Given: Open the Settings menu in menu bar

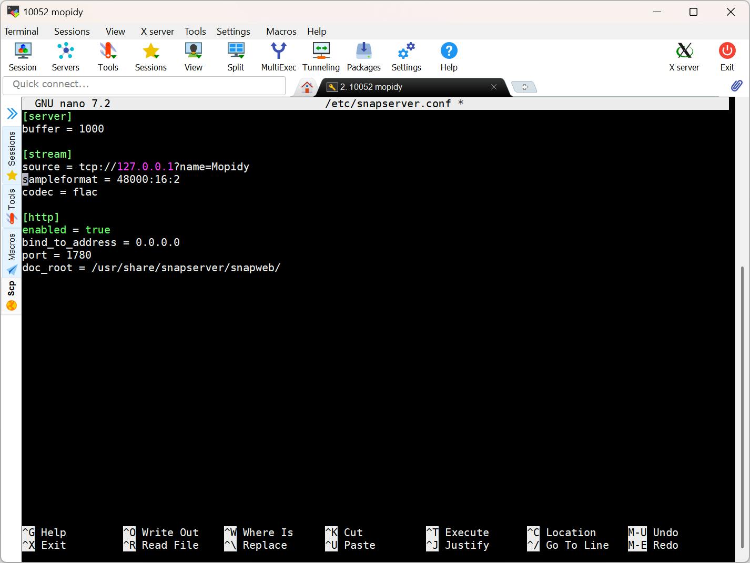Looking at the screenshot, I should pos(234,32).
